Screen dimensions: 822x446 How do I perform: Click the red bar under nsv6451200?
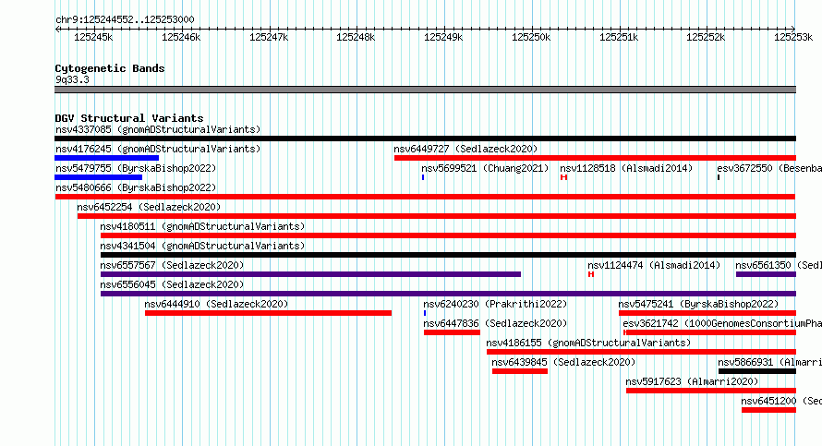(769, 410)
